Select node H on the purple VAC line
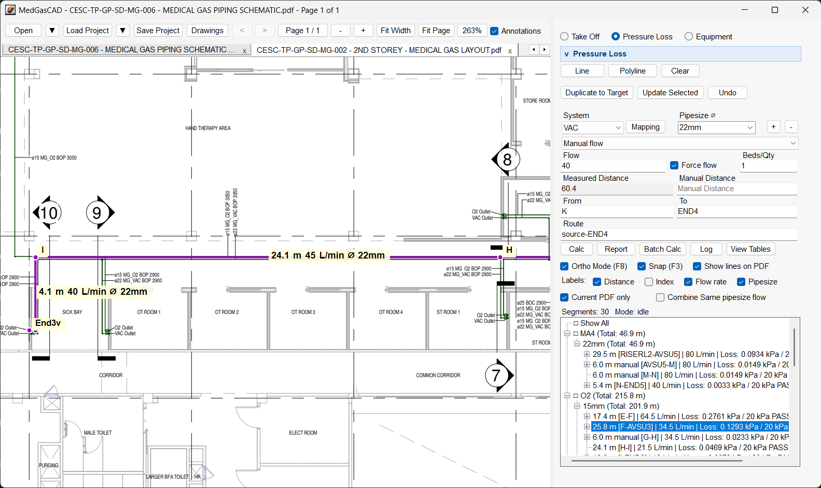 [500, 257]
